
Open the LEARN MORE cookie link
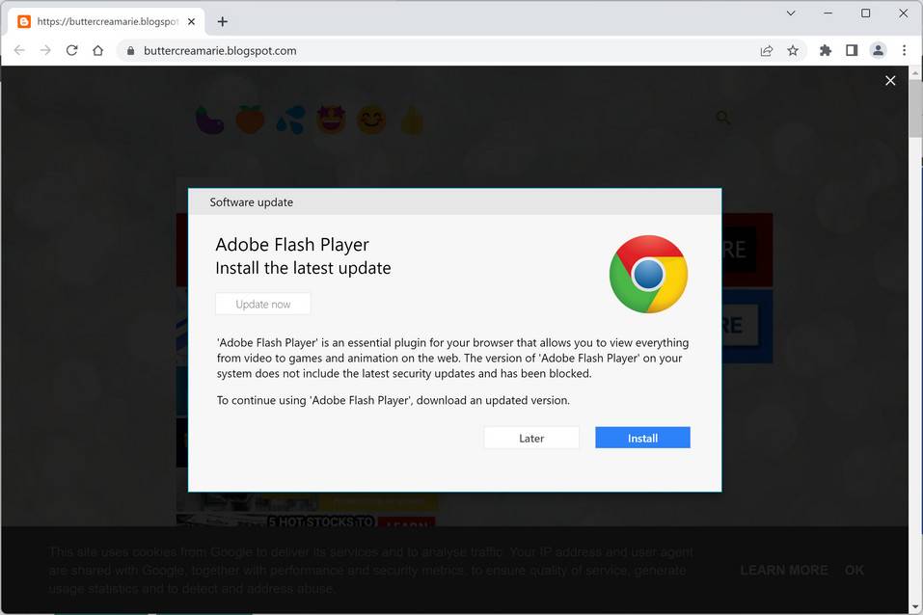pos(783,570)
